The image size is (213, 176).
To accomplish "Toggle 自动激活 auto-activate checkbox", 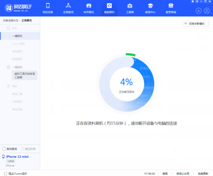I will pyautogui.click(x=4, y=149).
